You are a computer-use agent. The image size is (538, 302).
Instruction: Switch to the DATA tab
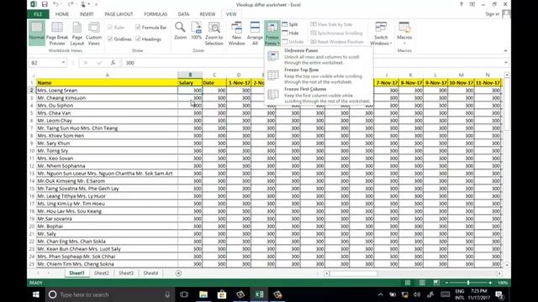coord(183,14)
